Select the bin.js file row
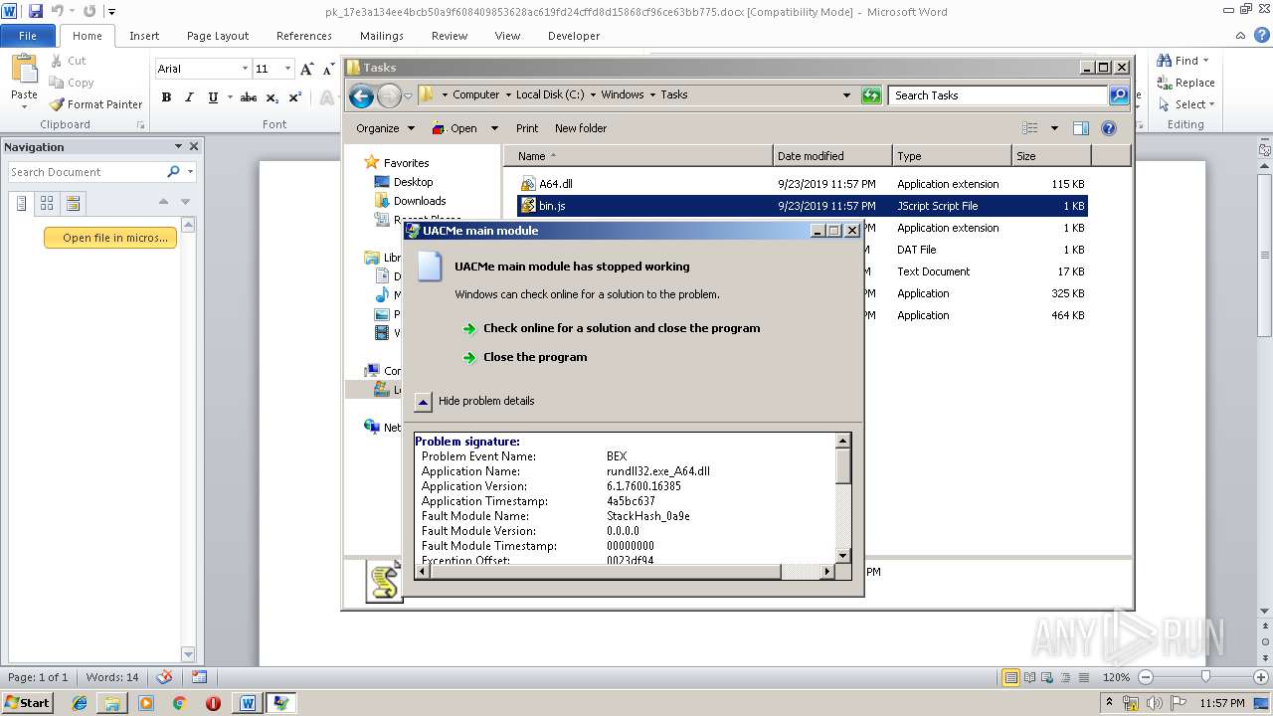The height and width of the screenshot is (716, 1273). click(x=802, y=206)
